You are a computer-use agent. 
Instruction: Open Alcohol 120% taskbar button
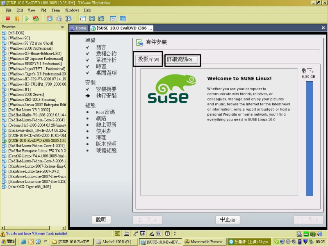116,242
